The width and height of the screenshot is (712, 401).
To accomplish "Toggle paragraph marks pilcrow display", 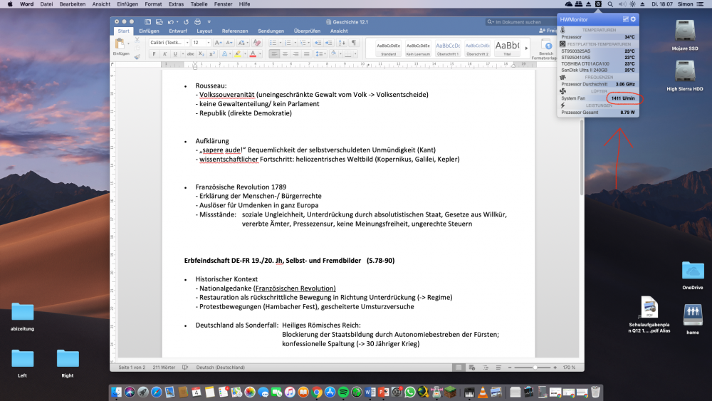I will pyautogui.click(x=354, y=43).
